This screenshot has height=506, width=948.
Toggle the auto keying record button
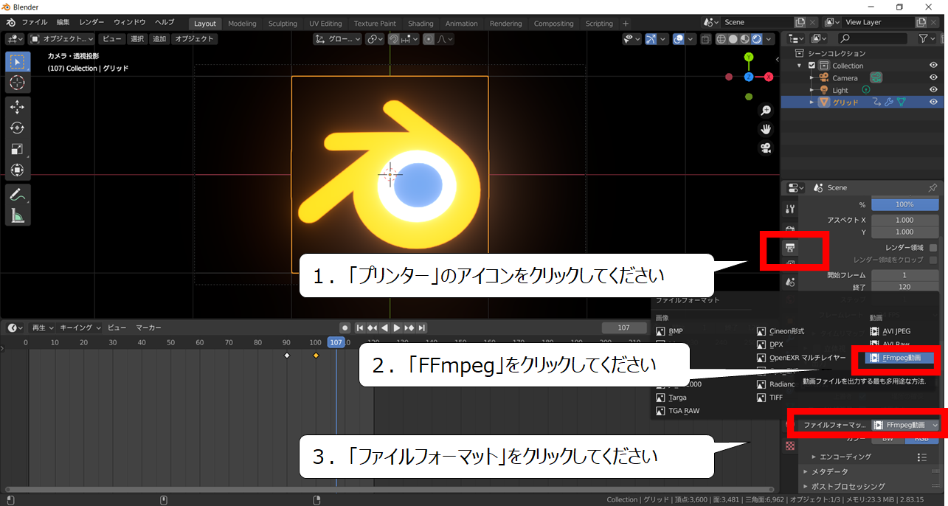click(345, 327)
